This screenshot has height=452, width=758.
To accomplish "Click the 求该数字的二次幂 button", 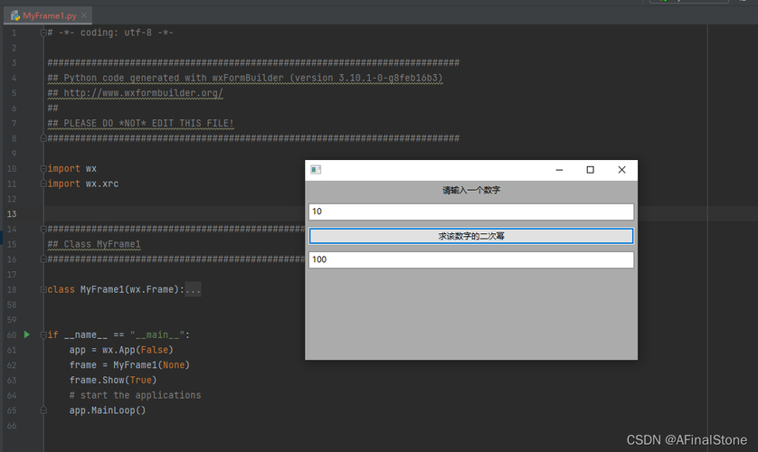I will (x=471, y=236).
